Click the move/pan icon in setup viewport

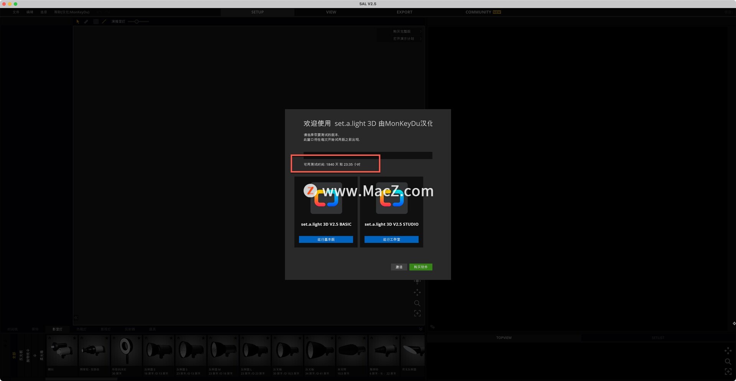click(417, 293)
